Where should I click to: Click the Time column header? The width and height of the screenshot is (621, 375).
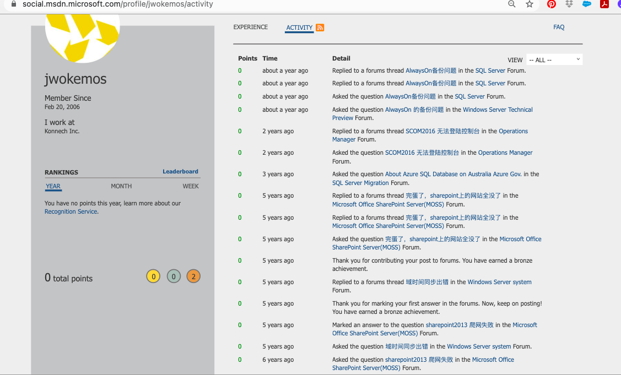click(x=269, y=58)
